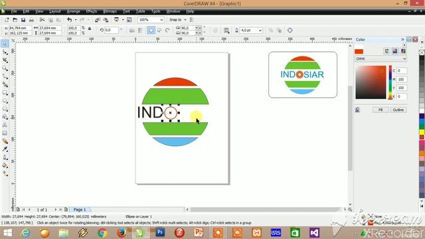Select the Ellipse tool
Viewport: 425px width, 239px height.
tap(5, 101)
